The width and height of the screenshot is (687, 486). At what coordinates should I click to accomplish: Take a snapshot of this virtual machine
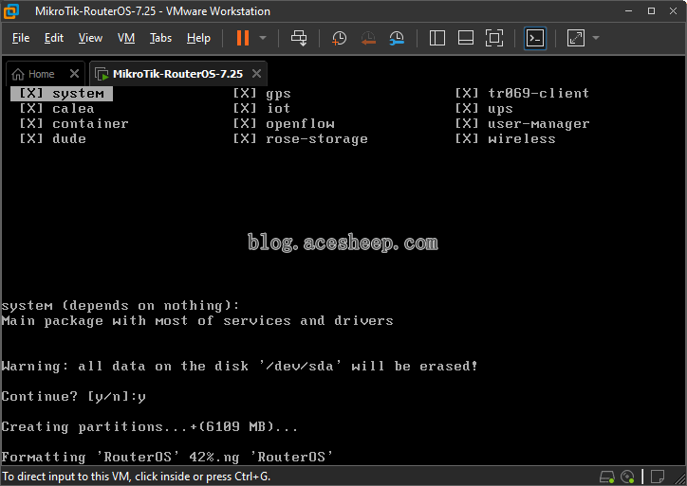339,38
